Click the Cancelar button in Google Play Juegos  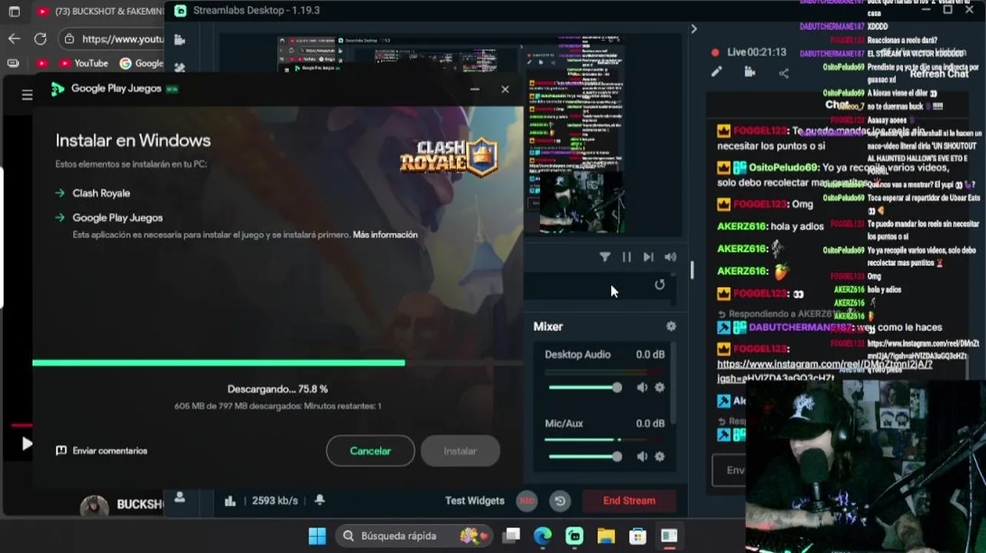(x=370, y=451)
